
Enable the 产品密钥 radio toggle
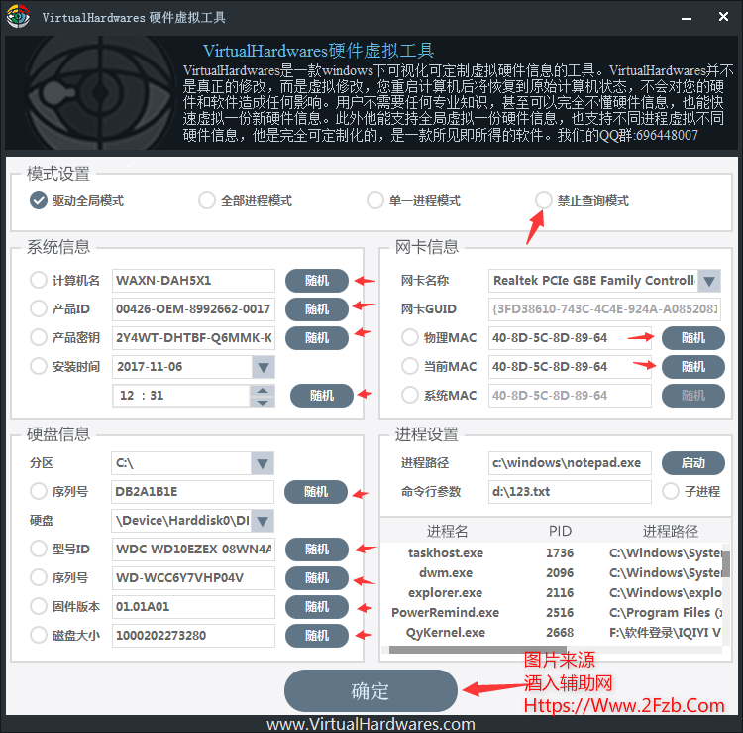[39, 338]
